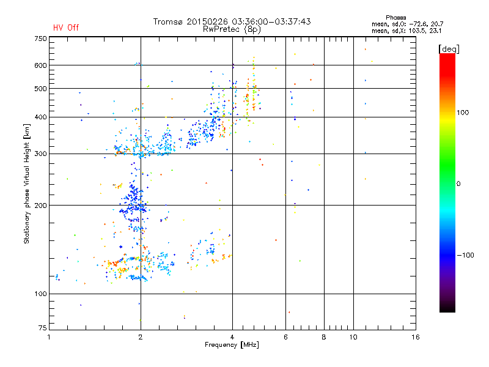Click the x-axis label 'Frequency [MHz]'

point(232,345)
